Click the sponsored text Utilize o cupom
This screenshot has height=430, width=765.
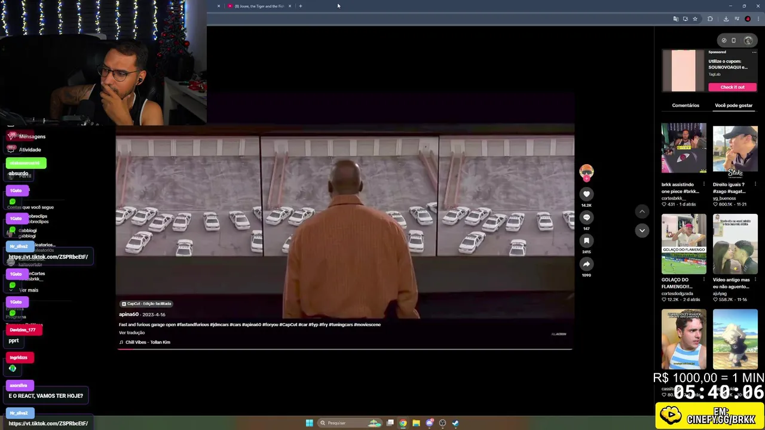tap(728, 64)
